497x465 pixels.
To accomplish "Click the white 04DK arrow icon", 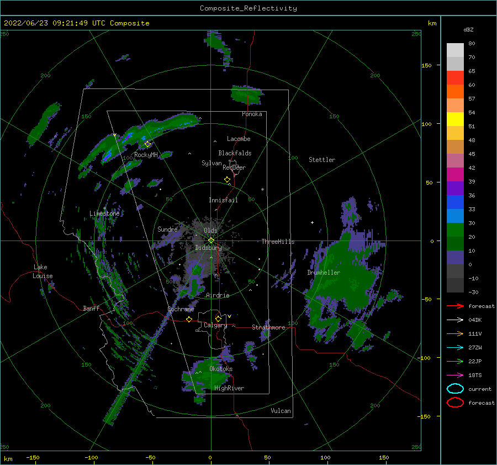I will pyautogui.click(x=455, y=320).
